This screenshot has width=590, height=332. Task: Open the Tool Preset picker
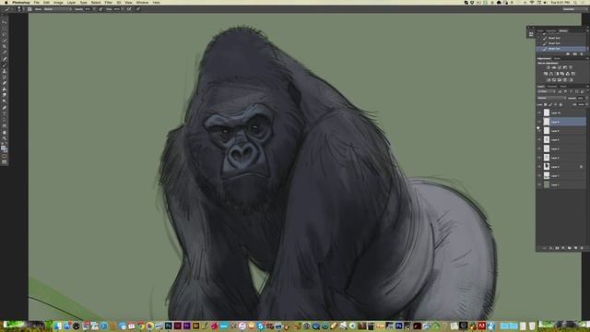[9, 9]
